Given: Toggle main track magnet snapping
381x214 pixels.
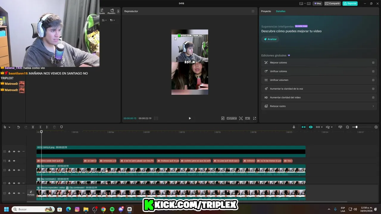Looking at the screenshot, I should coord(304,127).
